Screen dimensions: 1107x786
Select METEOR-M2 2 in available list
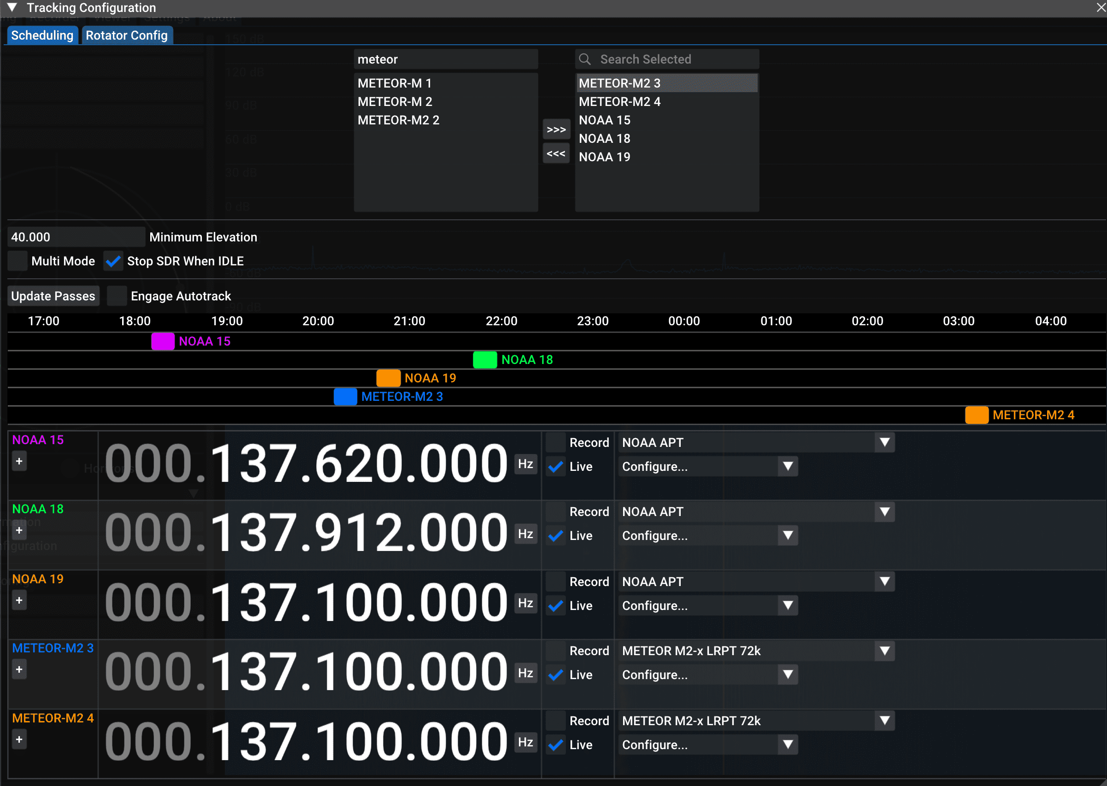(x=446, y=120)
